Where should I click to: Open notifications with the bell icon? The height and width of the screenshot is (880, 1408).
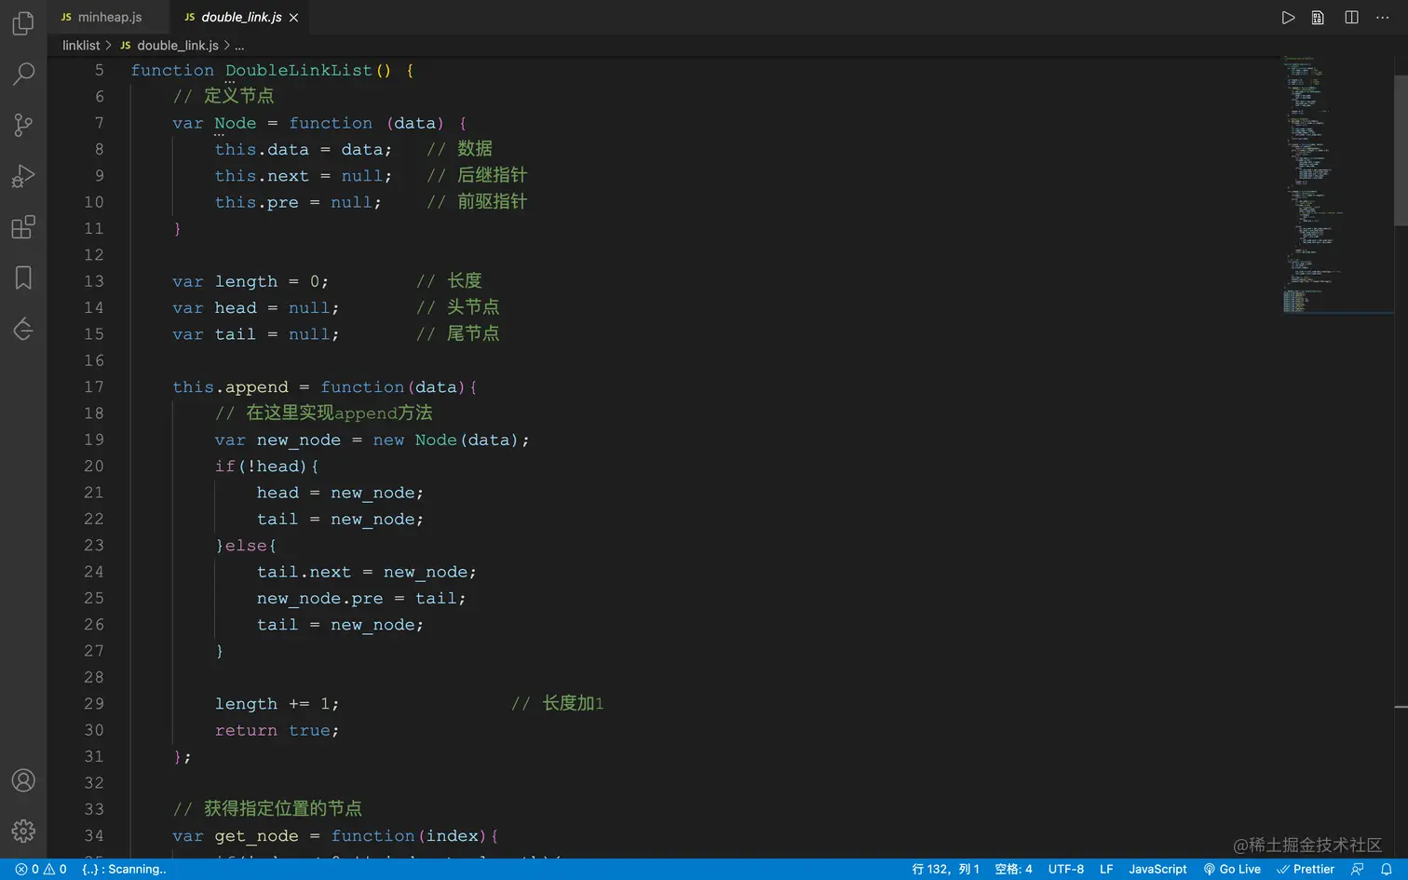[x=1386, y=869]
